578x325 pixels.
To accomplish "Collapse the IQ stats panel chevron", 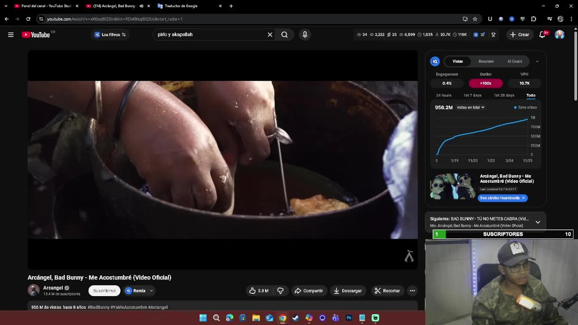I will (x=537, y=61).
